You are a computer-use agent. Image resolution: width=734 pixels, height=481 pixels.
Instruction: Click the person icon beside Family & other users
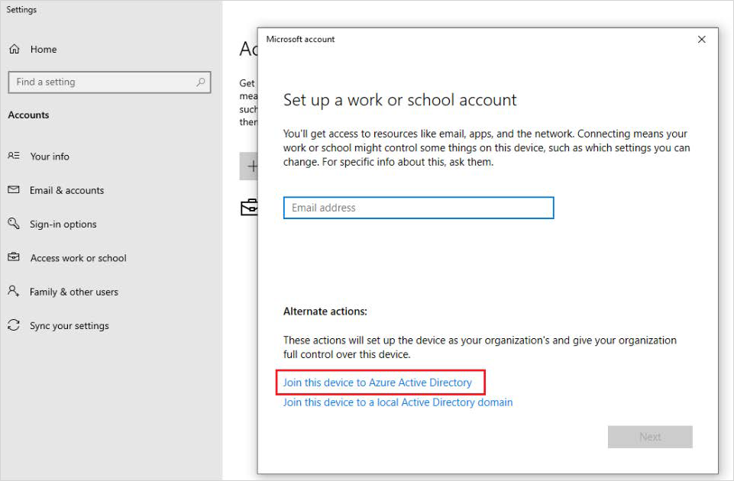click(x=14, y=292)
